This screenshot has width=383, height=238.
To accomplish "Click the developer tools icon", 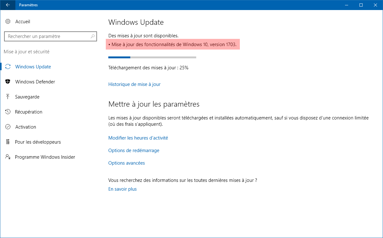I will tap(8, 142).
